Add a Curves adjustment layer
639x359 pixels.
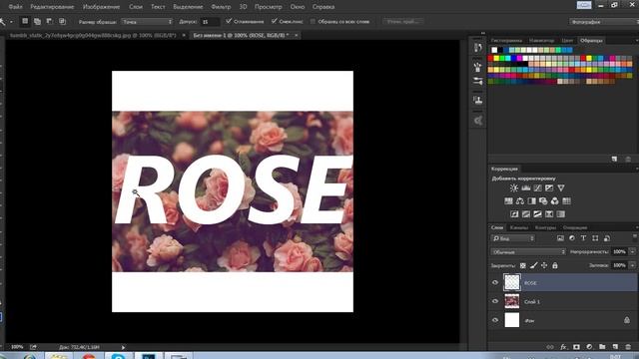[537, 188]
